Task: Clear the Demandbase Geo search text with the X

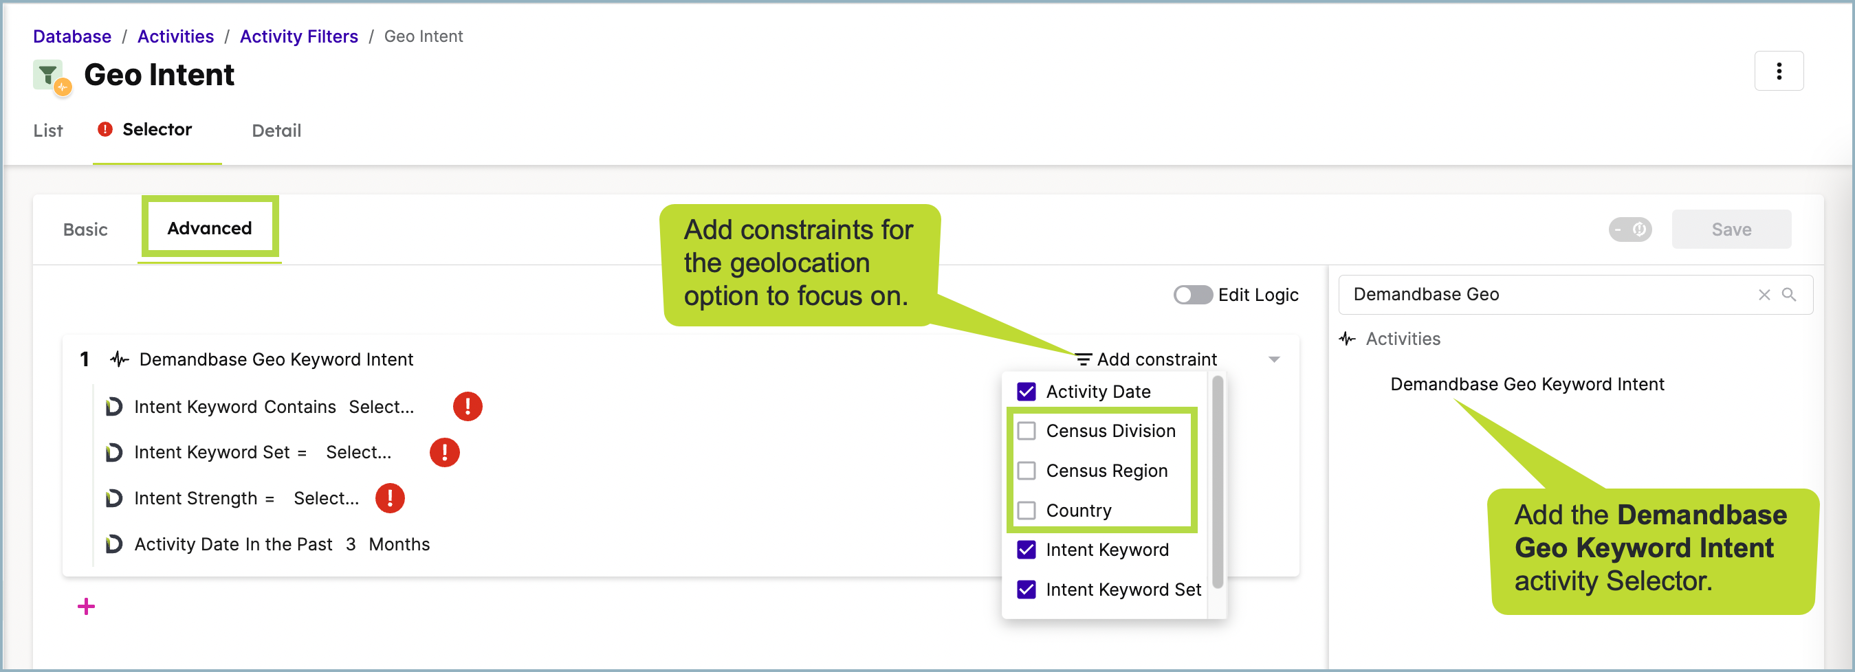Action: click(x=1764, y=294)
